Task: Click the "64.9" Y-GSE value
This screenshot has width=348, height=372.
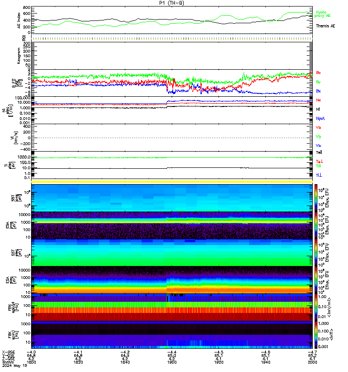Action: pos(125,356)
